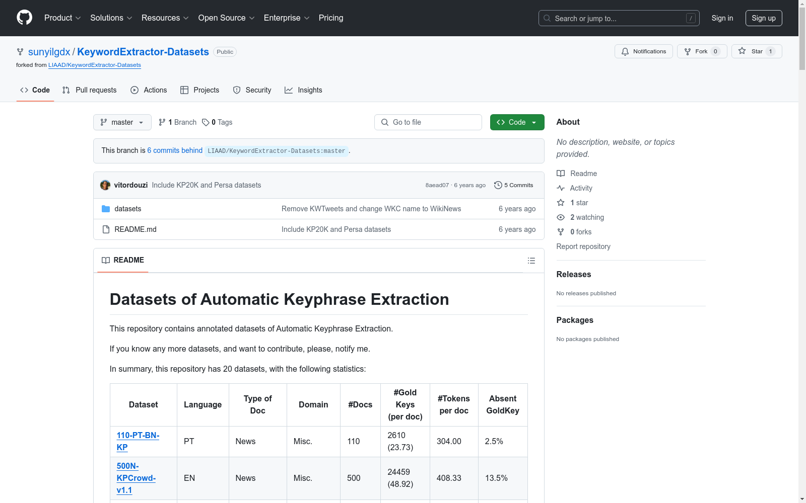Click the 'Public' repository badge
The image size is (806, 503).
(x=225, y=52)
